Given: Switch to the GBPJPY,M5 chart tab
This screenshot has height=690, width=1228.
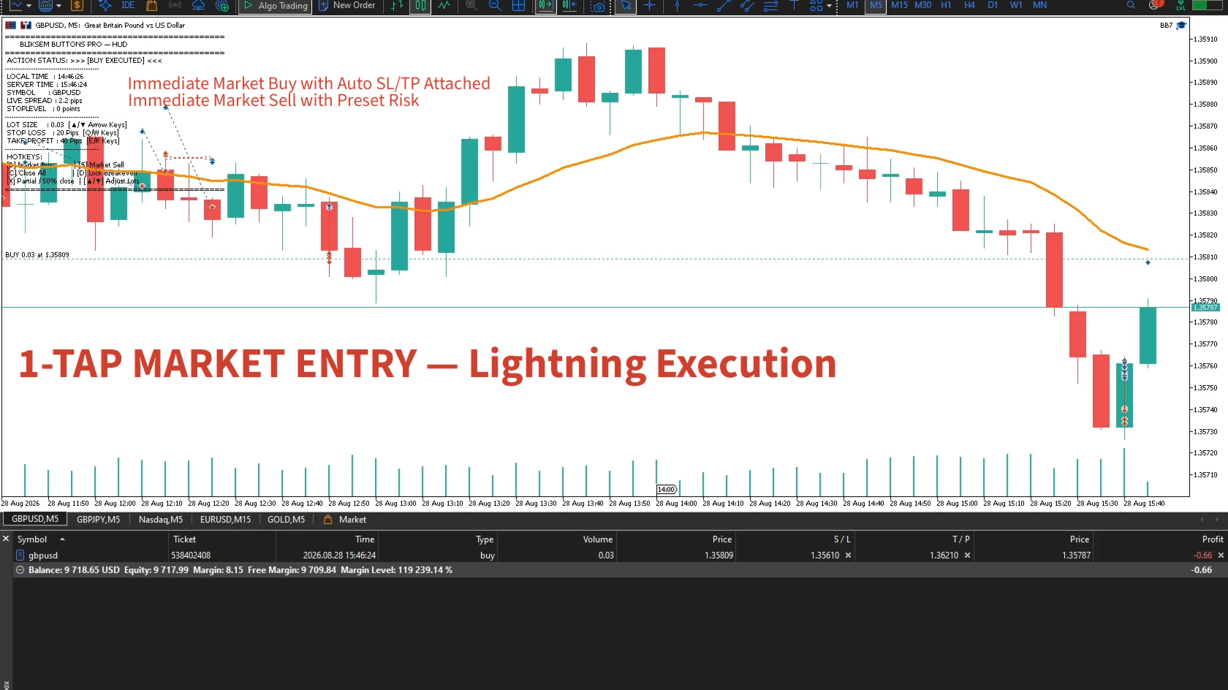Looking at the screenshot, I should pyautogui.click(x=98, y=520).
